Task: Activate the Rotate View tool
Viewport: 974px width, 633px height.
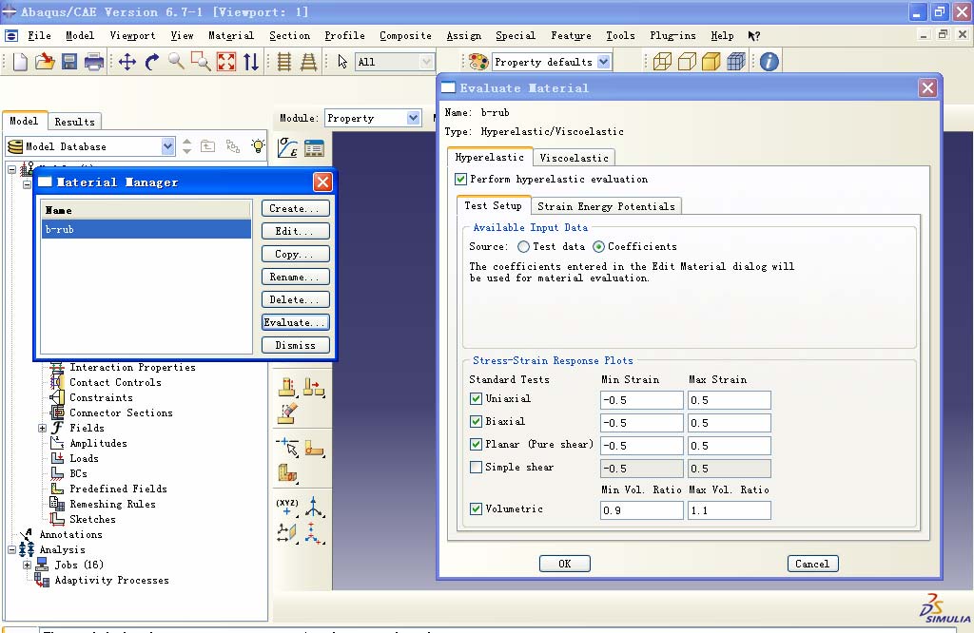Action: click(152, 62)
